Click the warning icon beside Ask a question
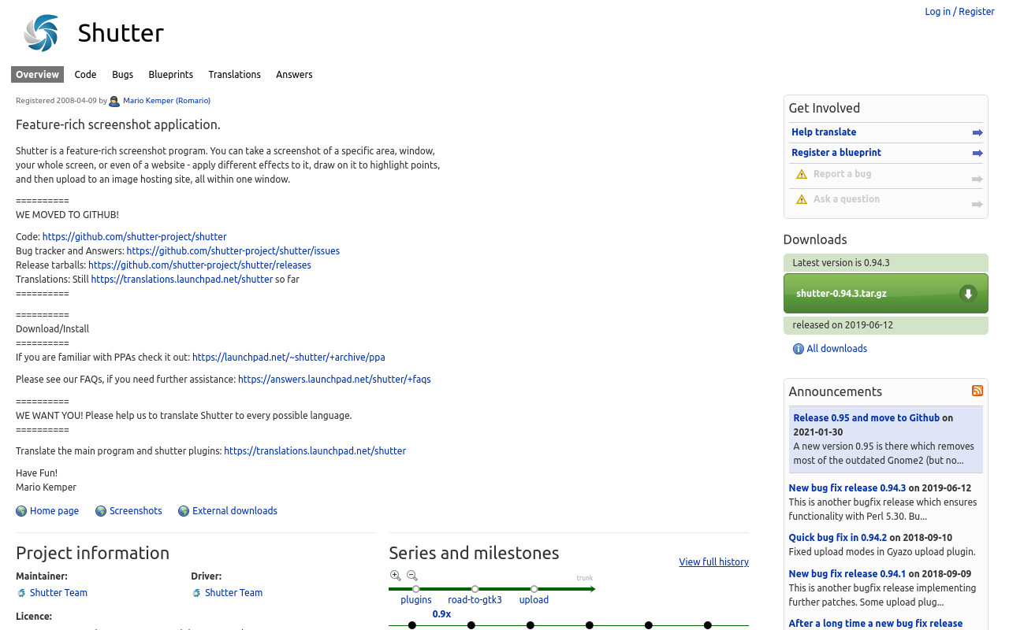Screen dimensions: 1009x630 tap(802, 200)
